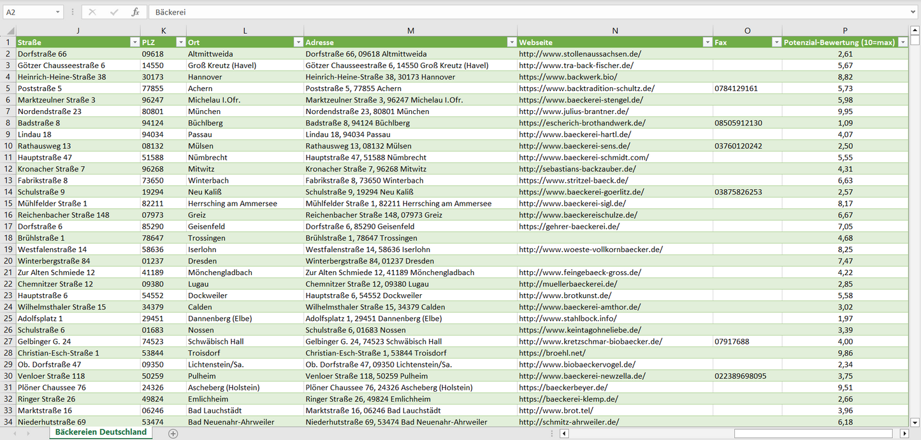Expand the Potenzial-Bewertung filter dropdown
This screenshot has width=921, height=440.
tap(903, 42)
